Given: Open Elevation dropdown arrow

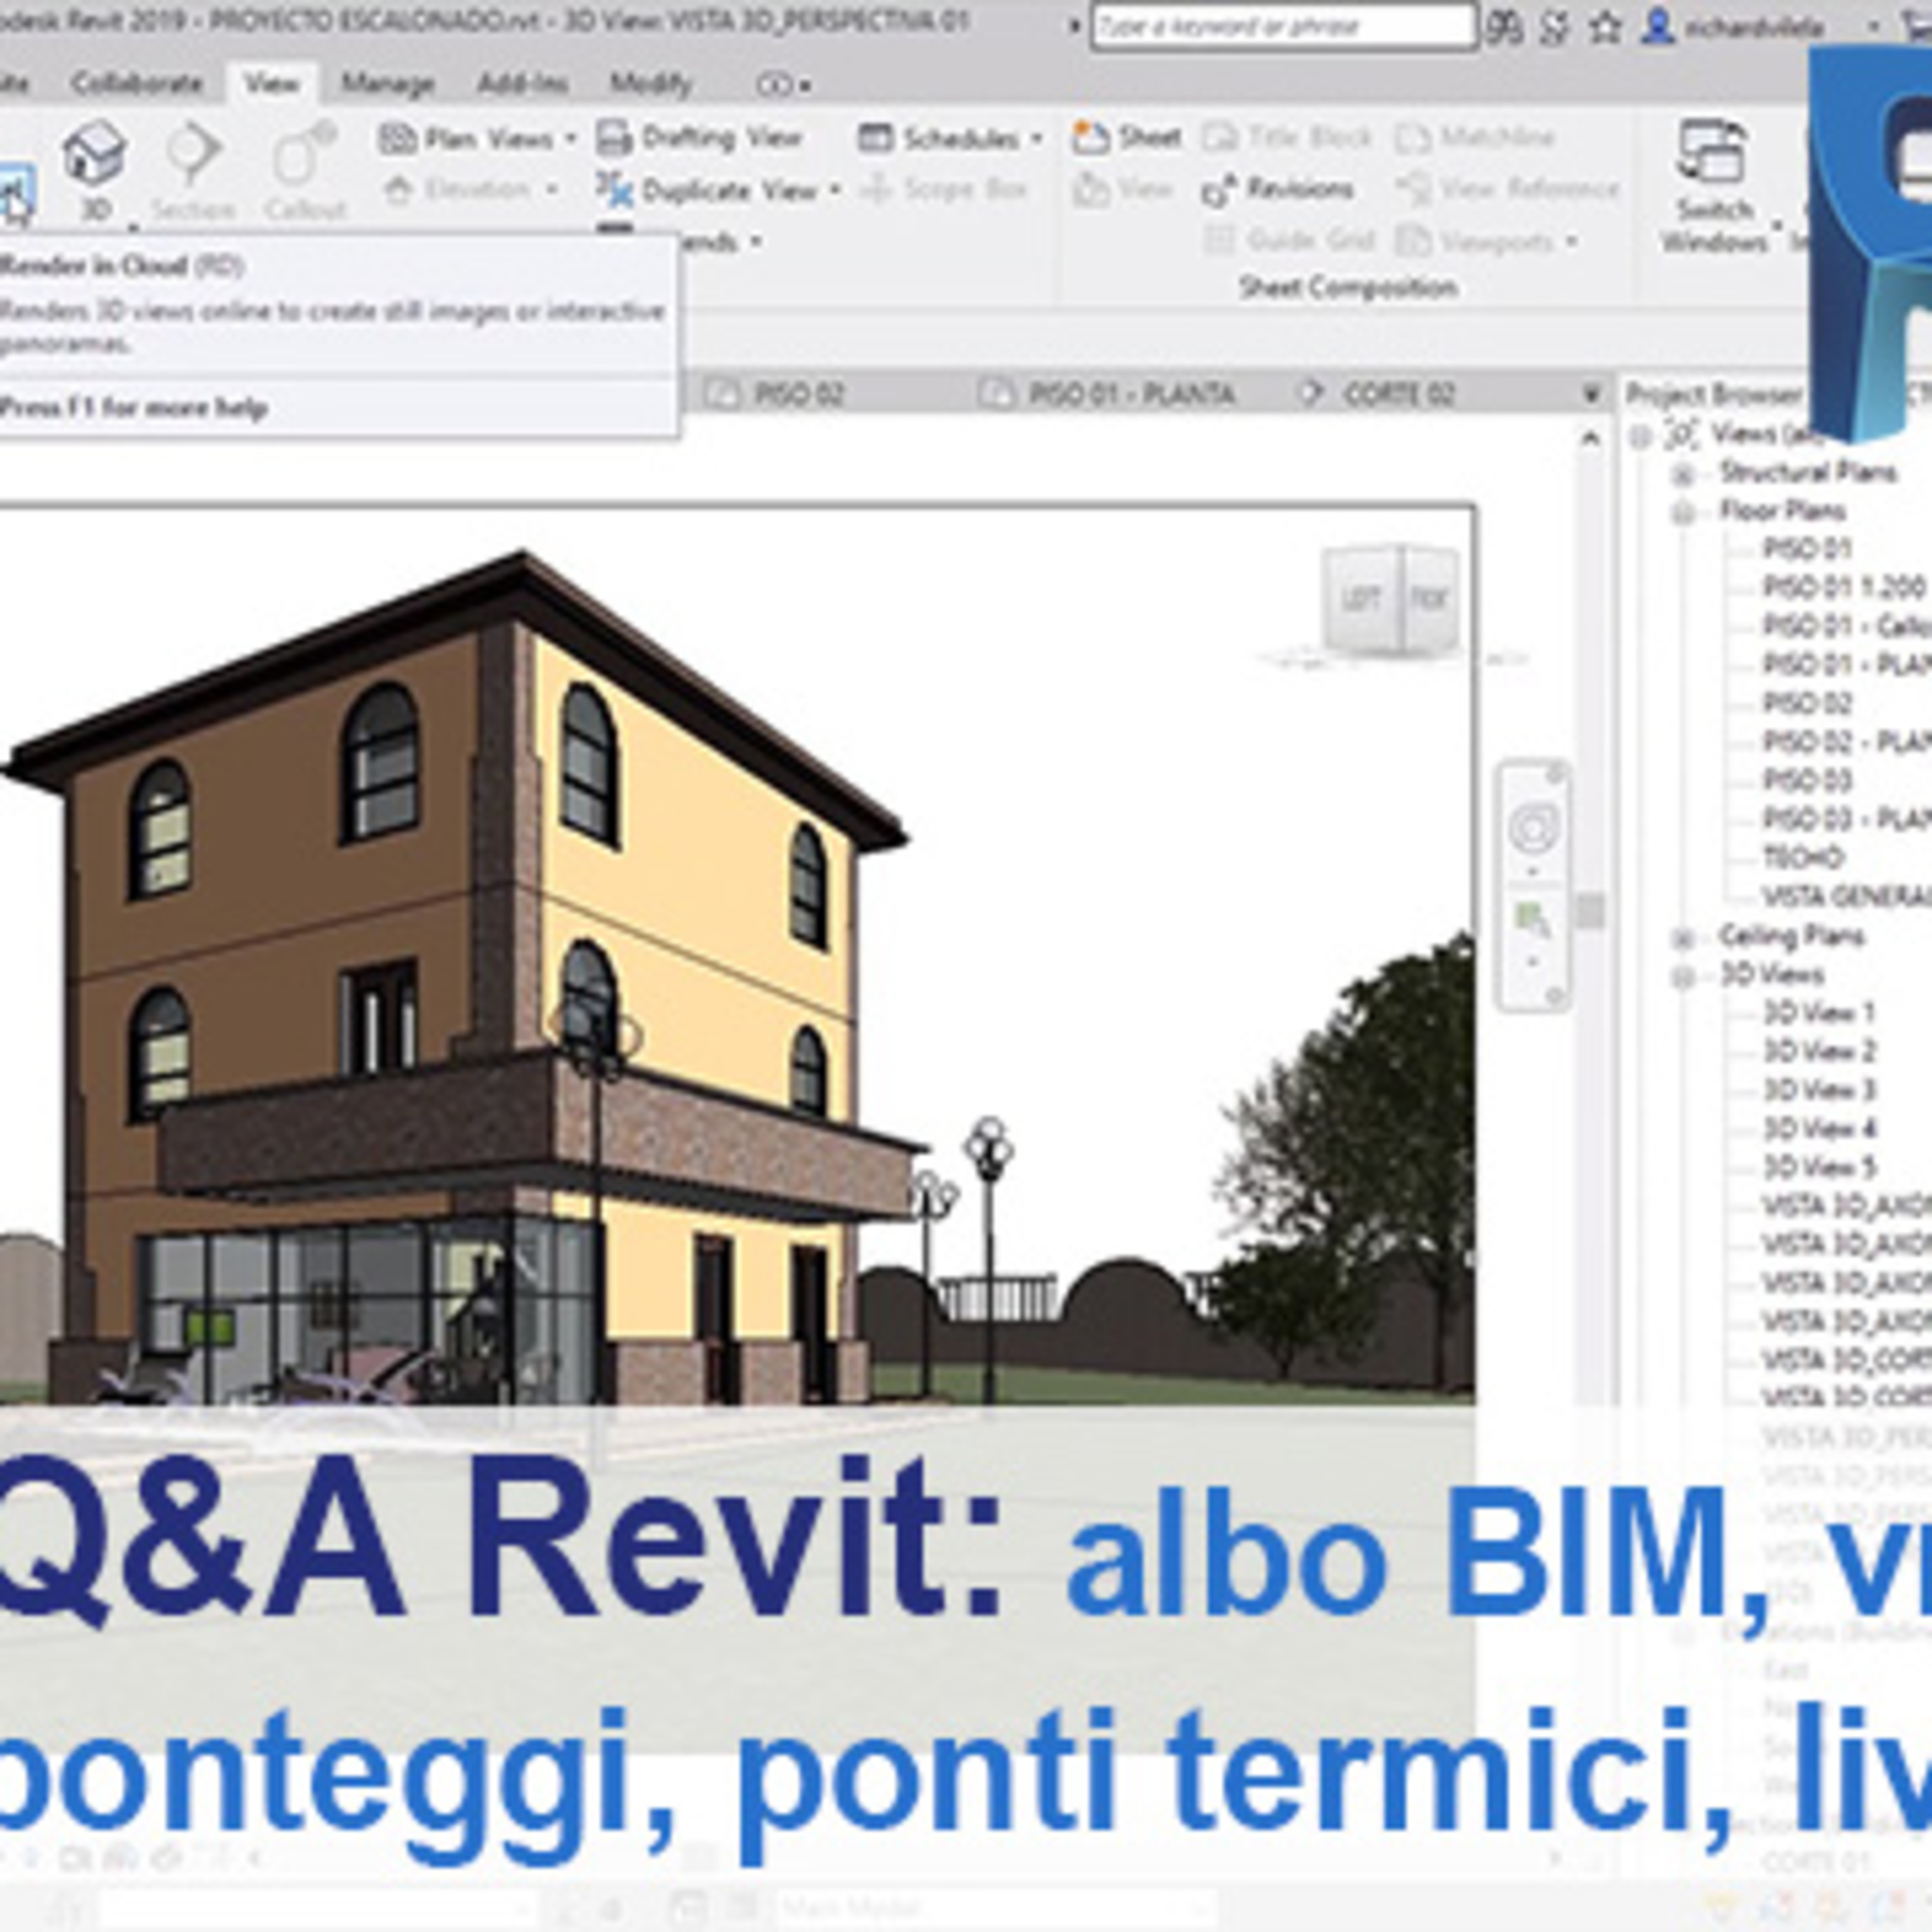Looking at the screenshot, I should pyautogui.click(x=551, y=190).
